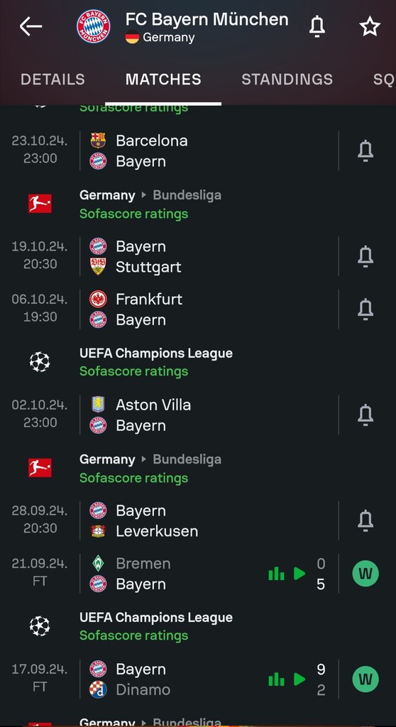Open the Frankfurt vs Bayern match row
The image size is (396, 727).
[198, 310]
